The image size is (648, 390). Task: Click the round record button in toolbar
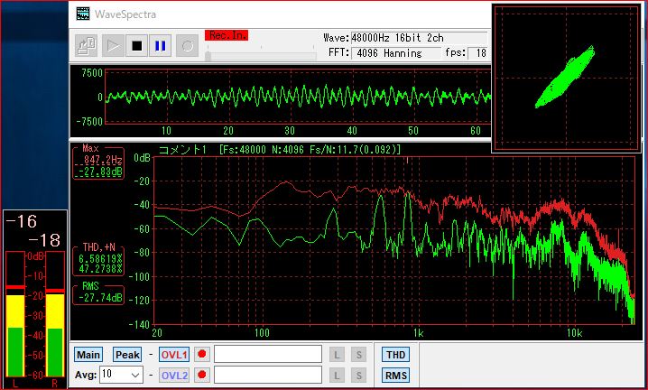point(187,44)
